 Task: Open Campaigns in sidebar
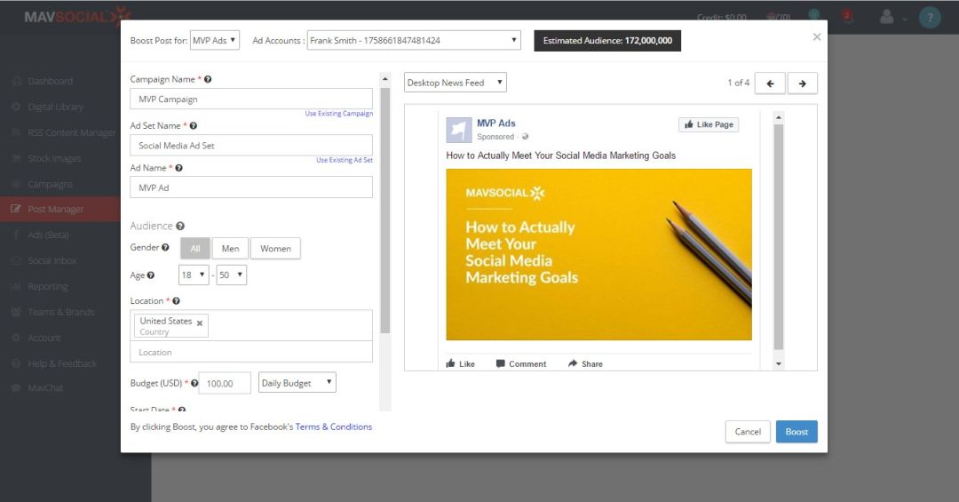tap(50, 184)
